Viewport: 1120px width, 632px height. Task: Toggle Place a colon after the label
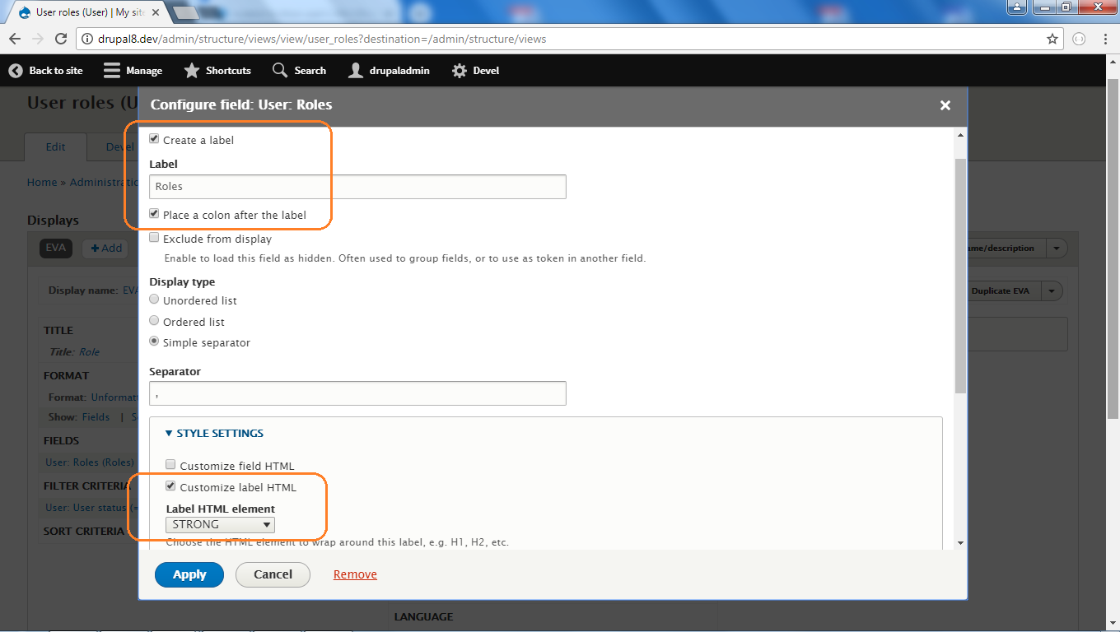(x=154, y=214)
